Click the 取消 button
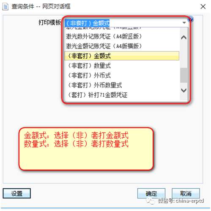Viewport: 211px width, 211px height. point(186,193)
